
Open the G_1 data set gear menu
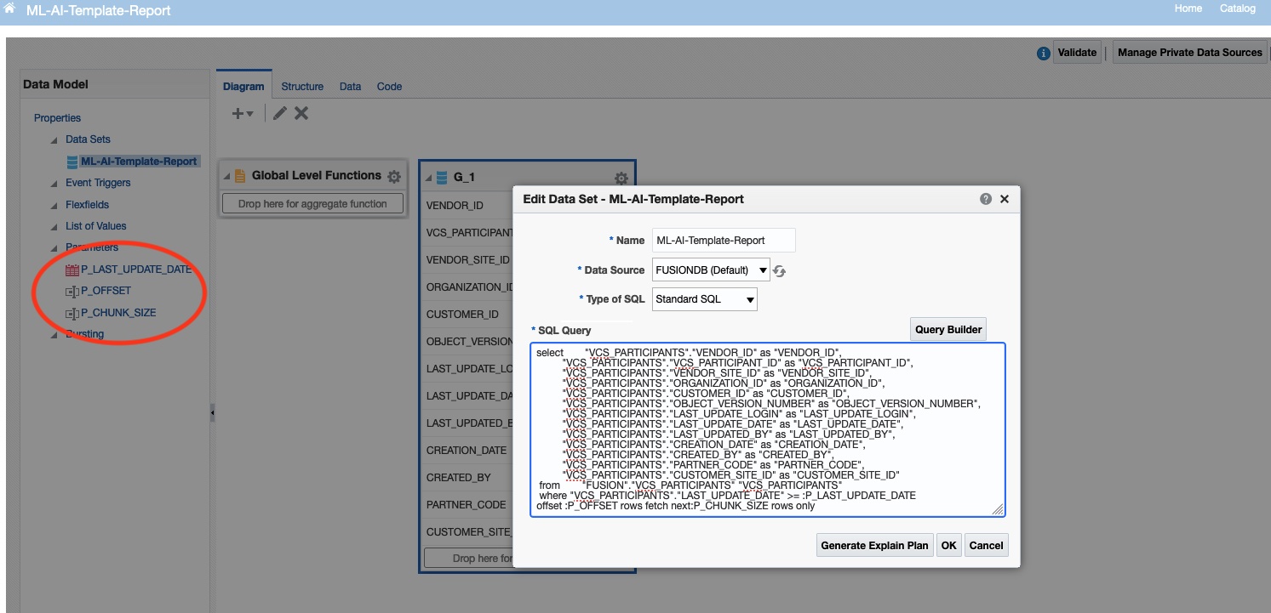coord(621,179)
